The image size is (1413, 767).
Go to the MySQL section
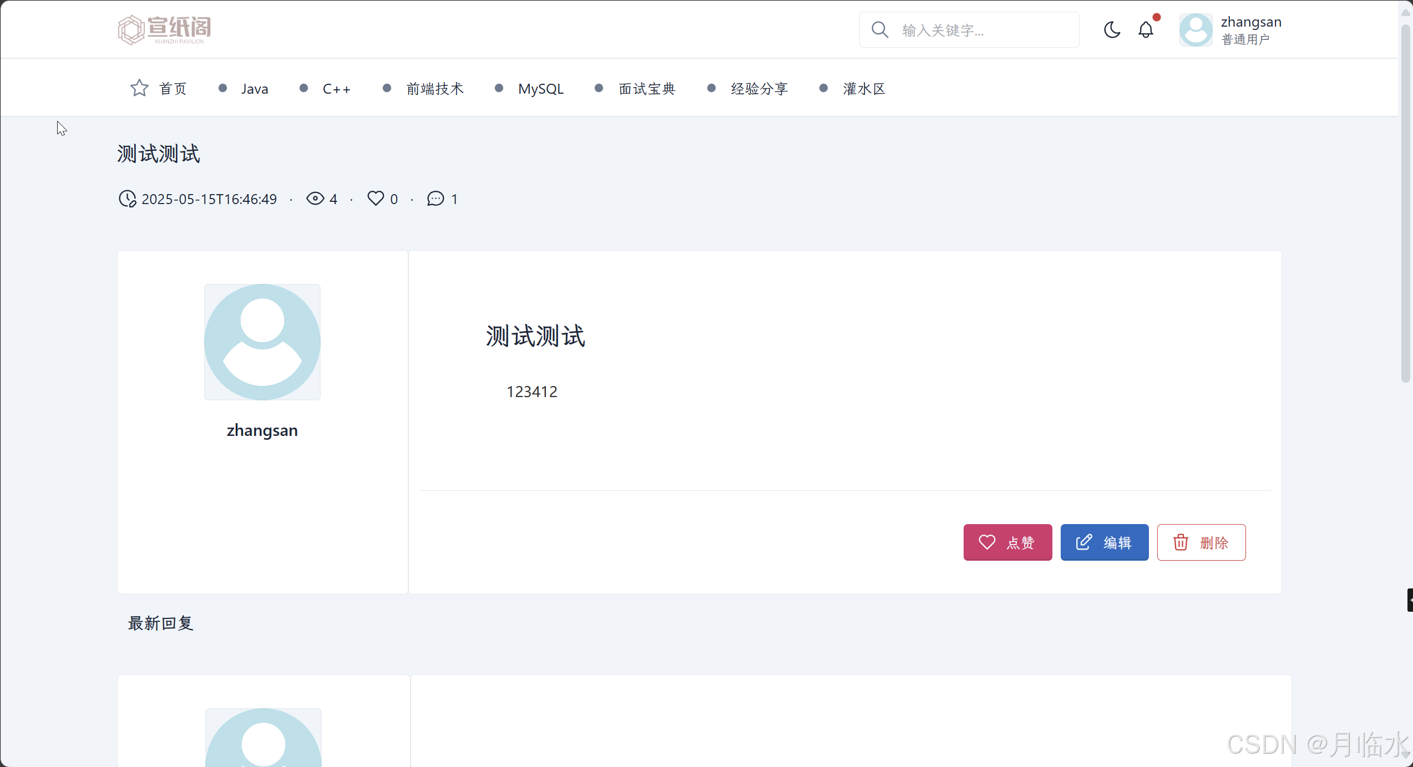540,89
